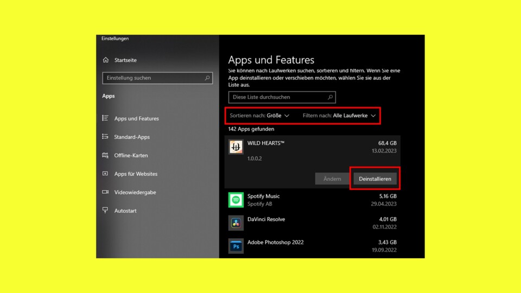521x293 pixels.
Task: Click the Spotify Music app icon
Action: tap(236, 200)
